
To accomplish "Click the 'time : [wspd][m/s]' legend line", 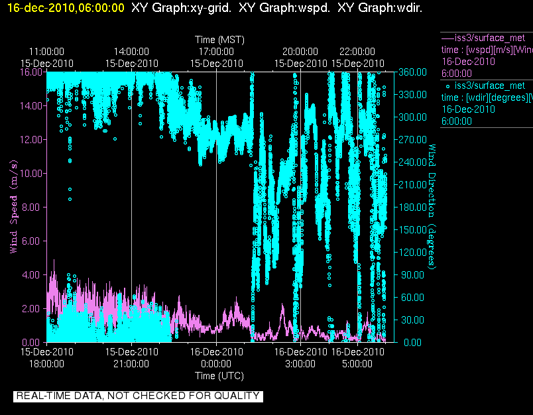I will pyautogui.click(x=487, y=50).
